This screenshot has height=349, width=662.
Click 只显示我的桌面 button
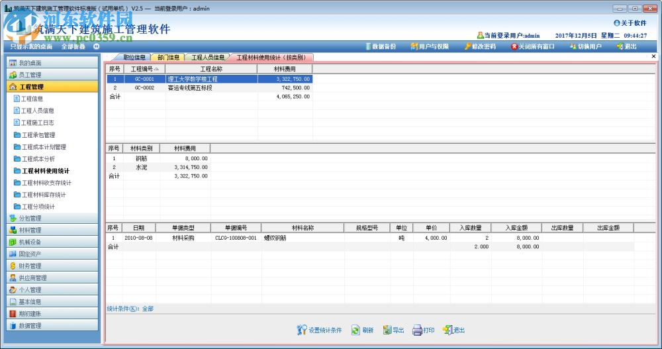31,46
